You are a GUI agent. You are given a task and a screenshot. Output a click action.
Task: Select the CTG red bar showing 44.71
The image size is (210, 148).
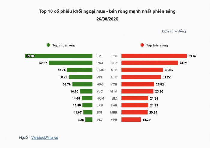click(150, 63)
